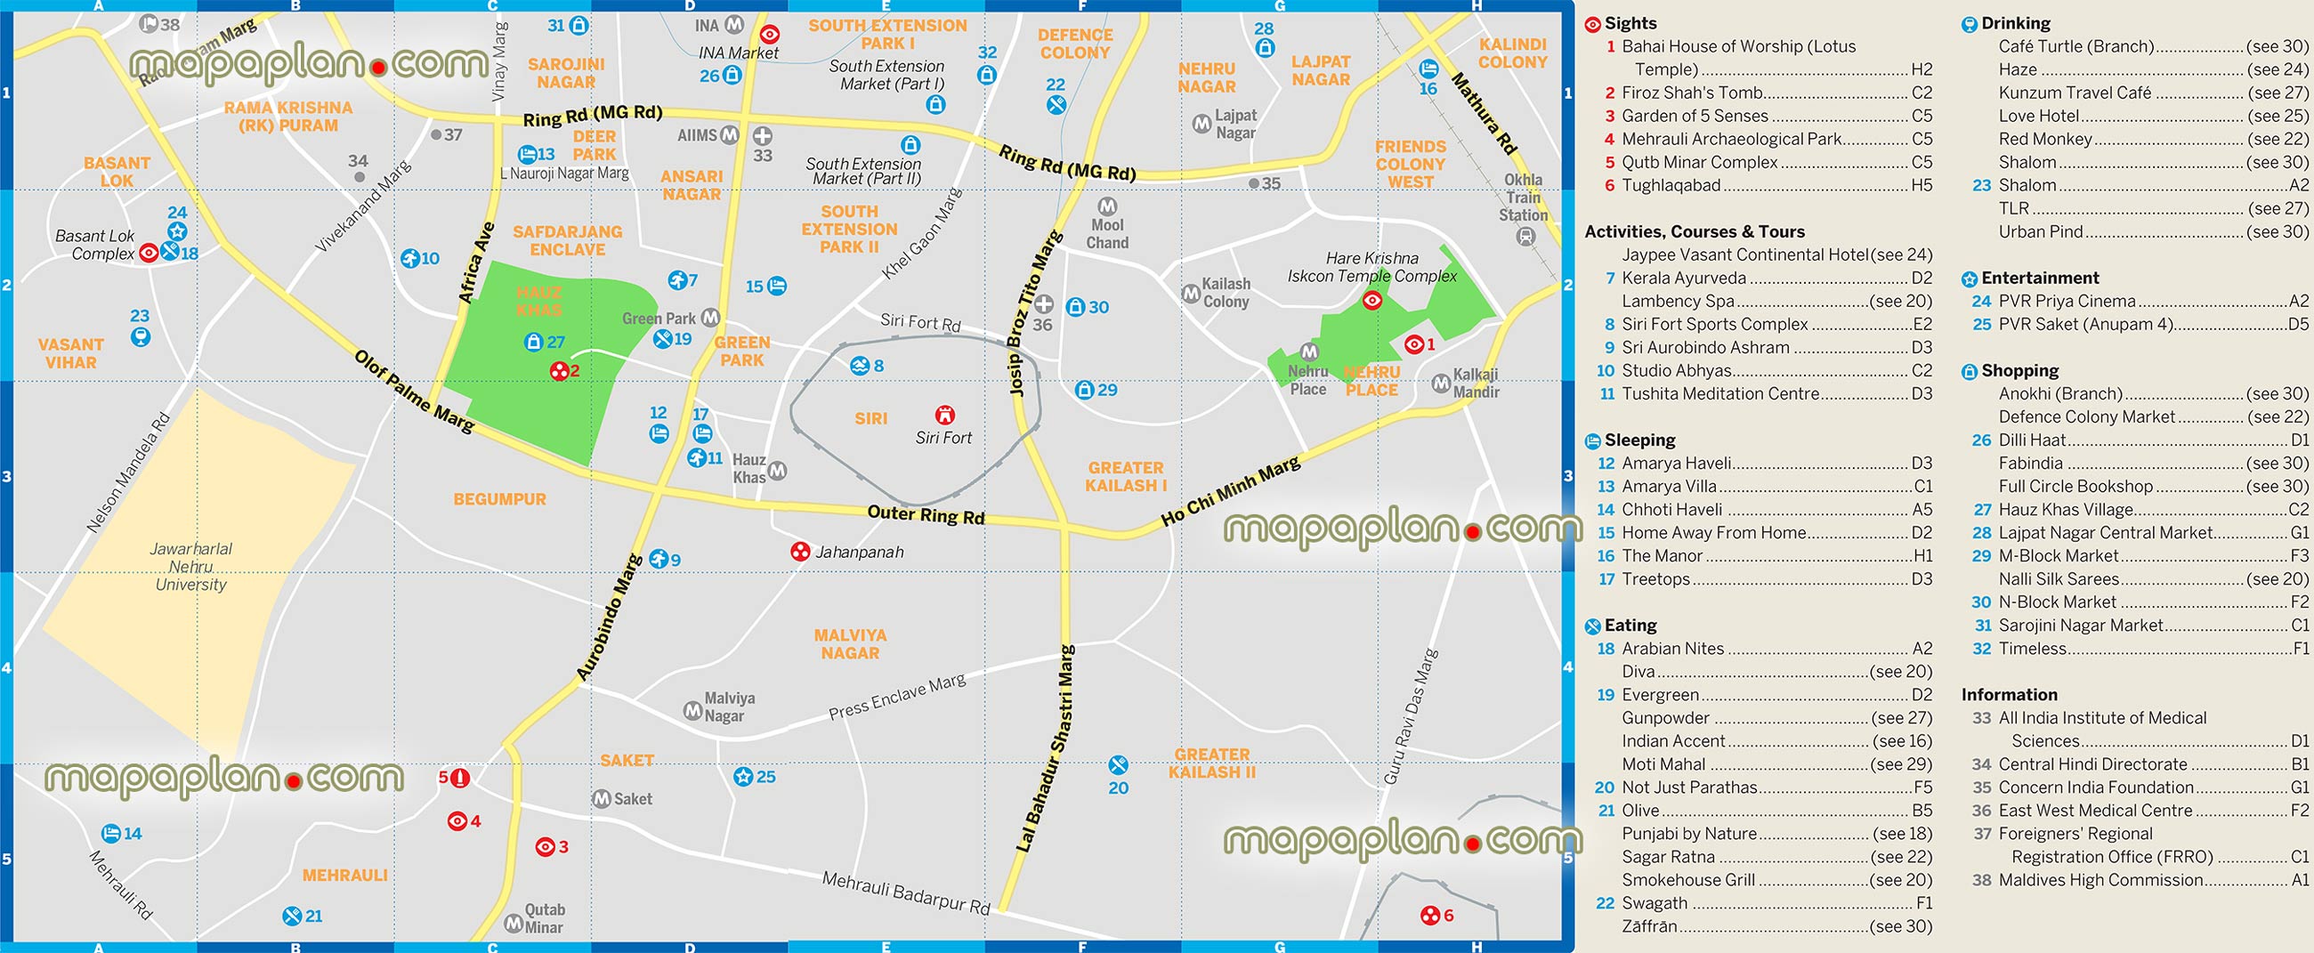2314x953 pixels.
Task: Select the N-Block Market shopping icon 30
Action: pyautogui.click(x=1075, y=306)
